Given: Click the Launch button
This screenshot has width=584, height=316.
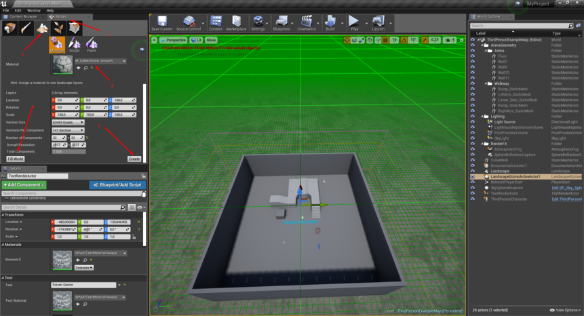Looking at the screenshot, I should tap(378, 23).
